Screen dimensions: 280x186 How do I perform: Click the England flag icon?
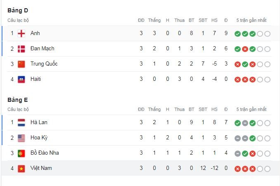(x=21, y=33)
